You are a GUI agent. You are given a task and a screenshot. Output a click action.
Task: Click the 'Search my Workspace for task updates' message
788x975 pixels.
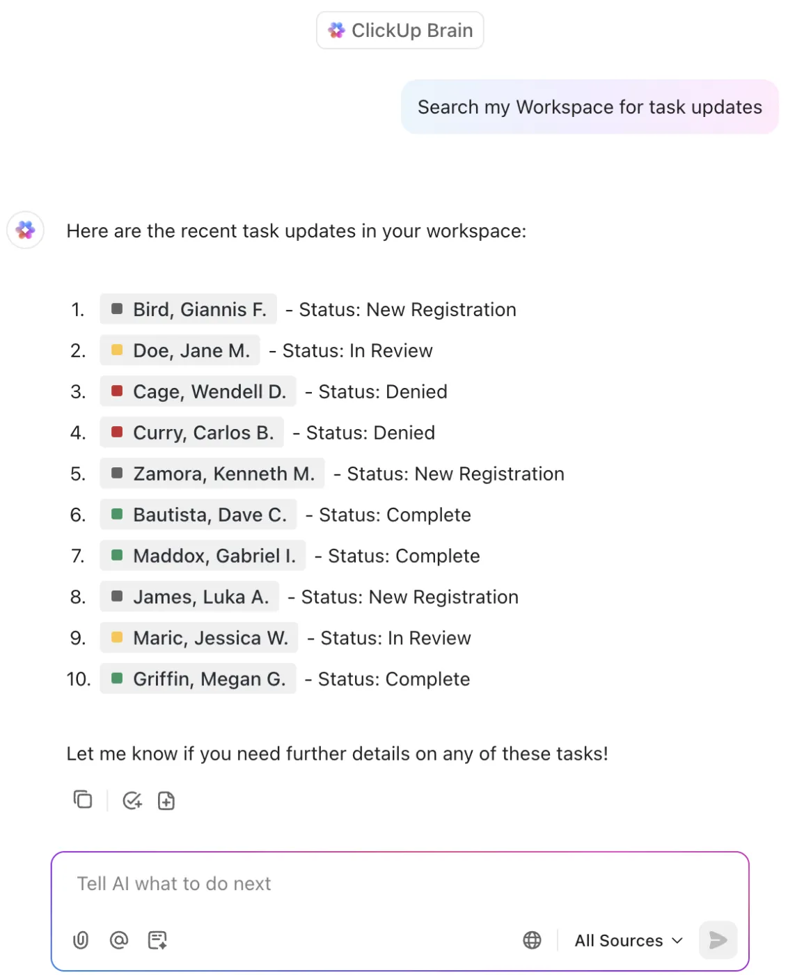tap(590, 107)
